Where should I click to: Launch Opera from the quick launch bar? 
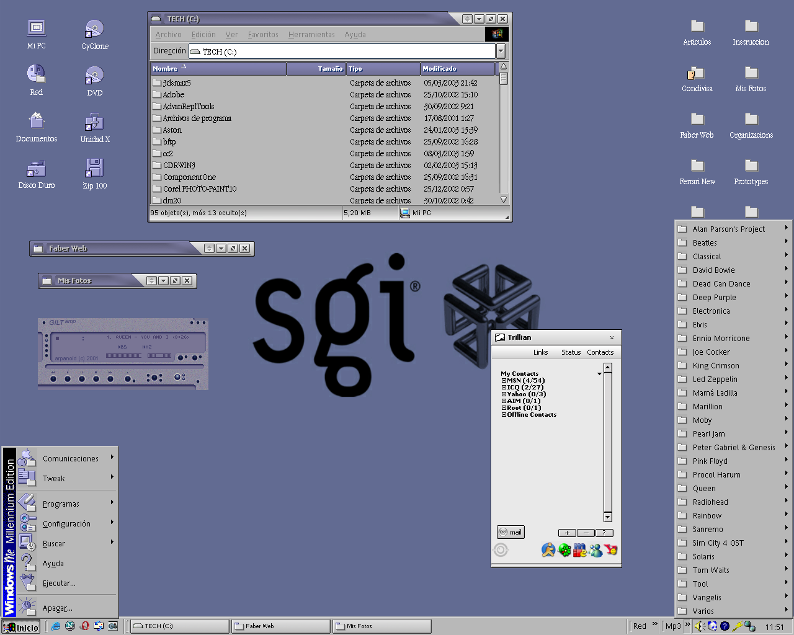pos(84,626)
